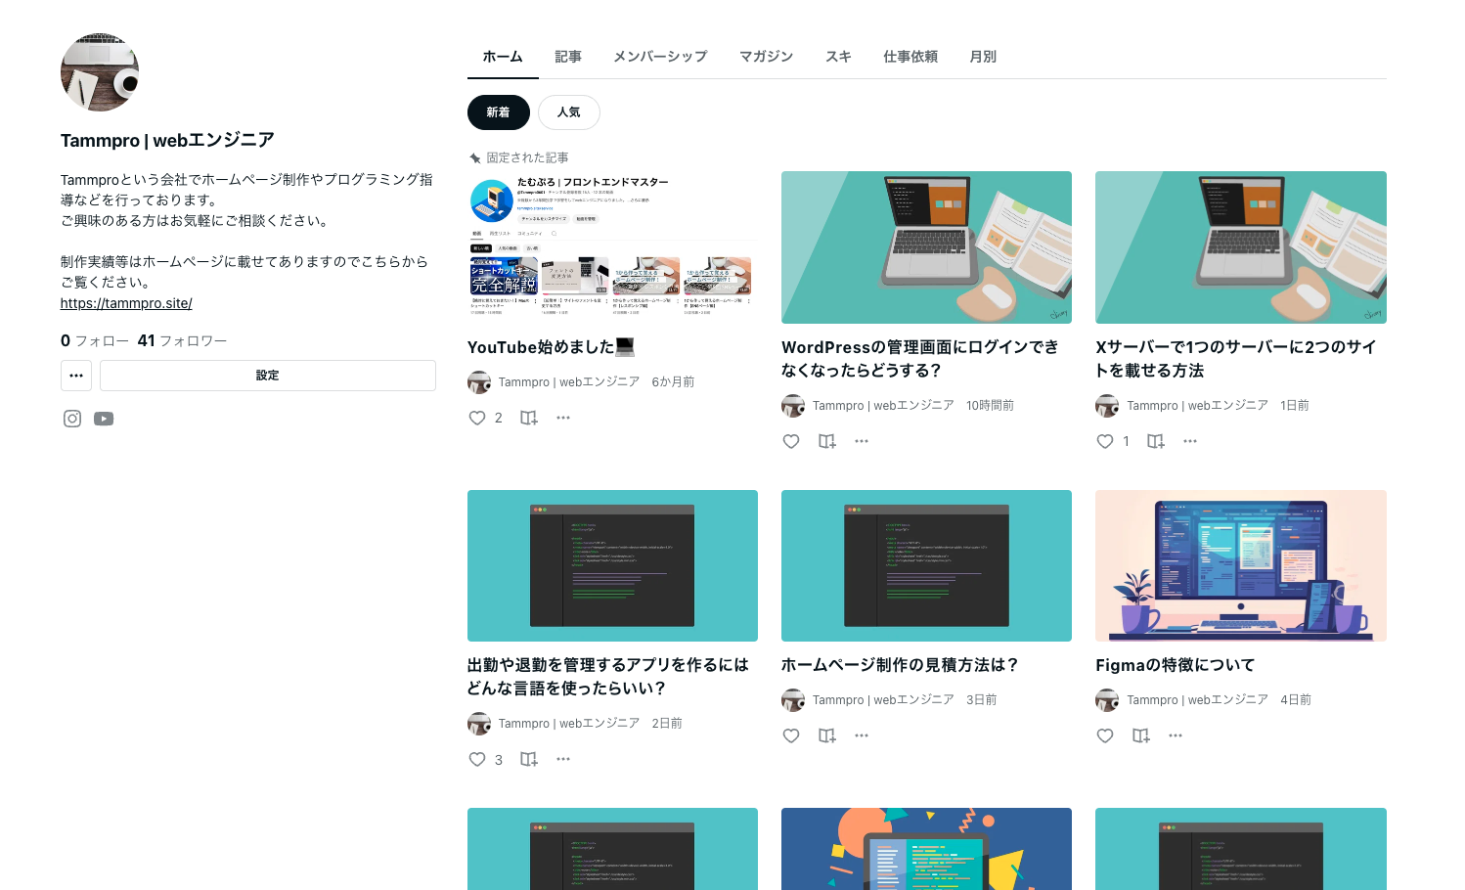The height and width of the screenshot is (890, 1465).
Task: Open the YouTube始めました article title
Action: click(552, 347)
